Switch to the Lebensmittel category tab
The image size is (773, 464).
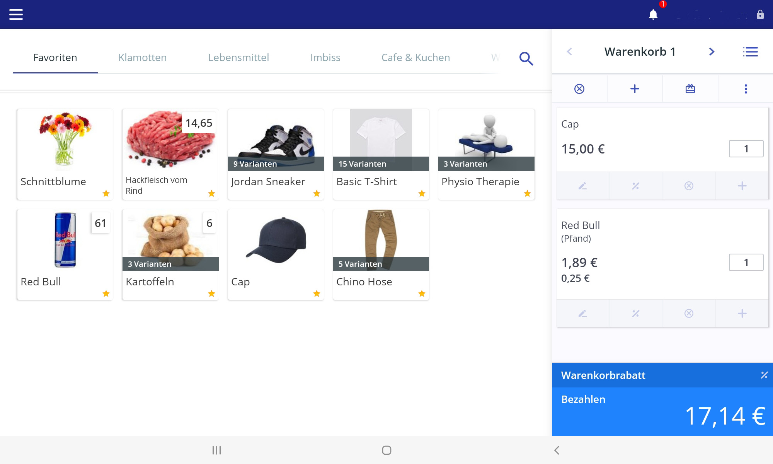pyautogui.click(x=238, y=57)
